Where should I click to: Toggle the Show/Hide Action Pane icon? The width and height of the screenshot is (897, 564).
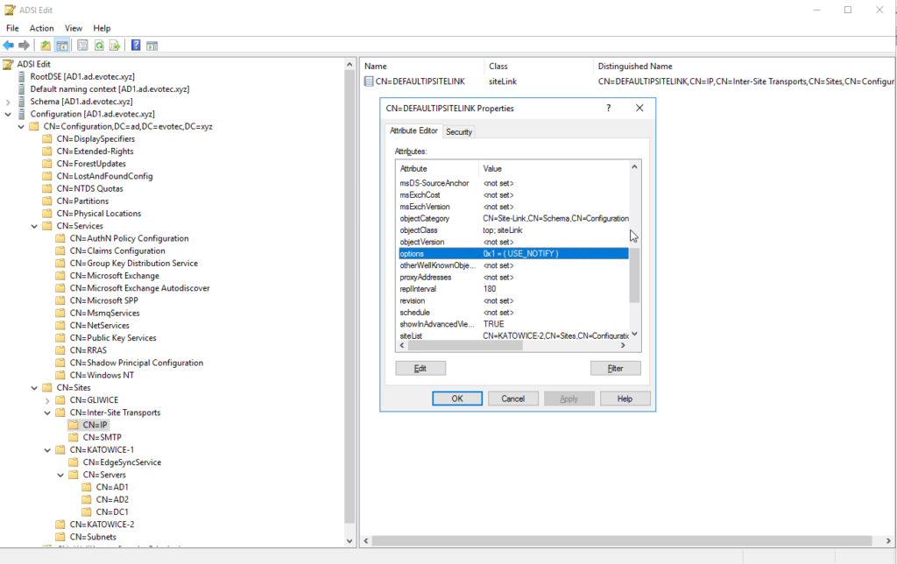pos(152,45)
